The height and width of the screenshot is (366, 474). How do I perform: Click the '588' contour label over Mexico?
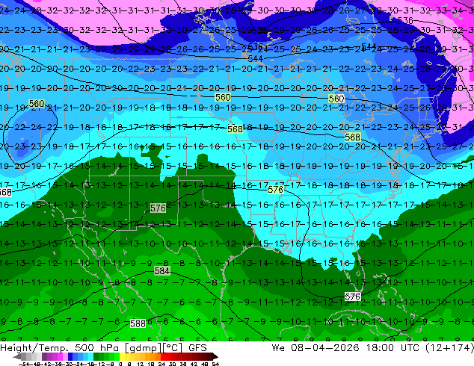click(138, 323)
